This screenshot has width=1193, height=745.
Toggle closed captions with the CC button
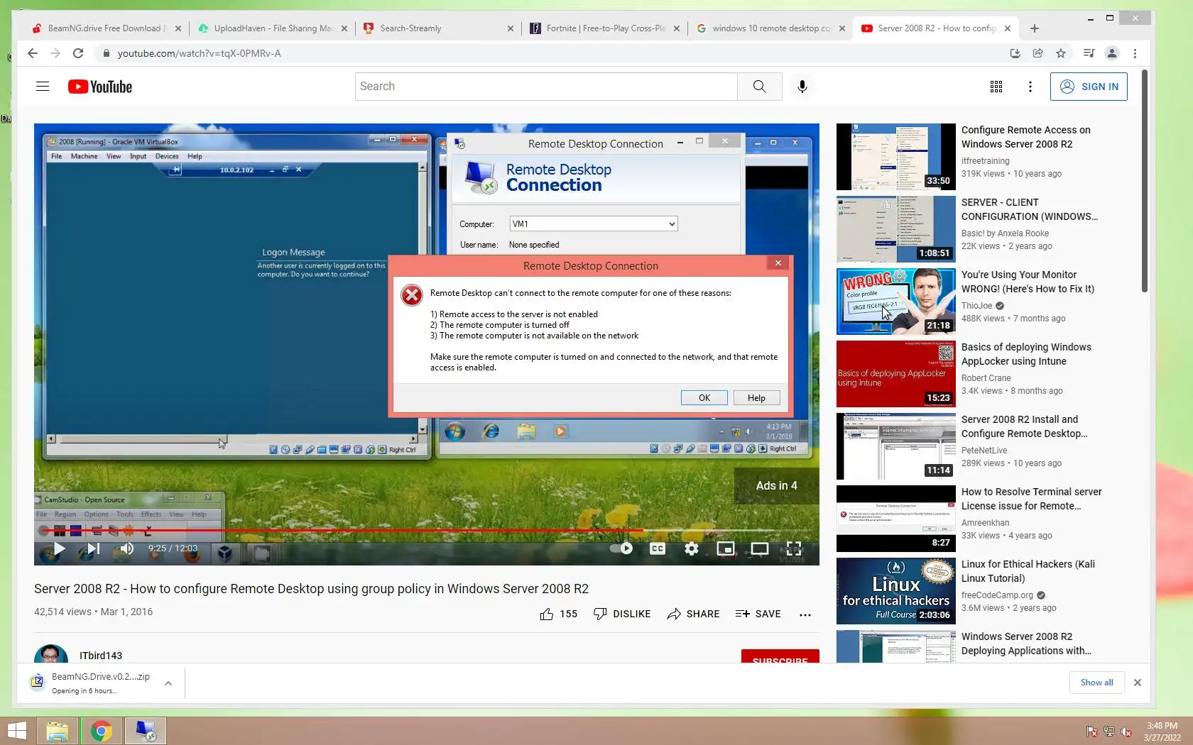(658, 548)
